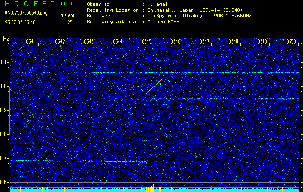The height and width of the screenshot is (192, 303).
Task: Click frequency axis label 0.7
Action: coord(4,158)
